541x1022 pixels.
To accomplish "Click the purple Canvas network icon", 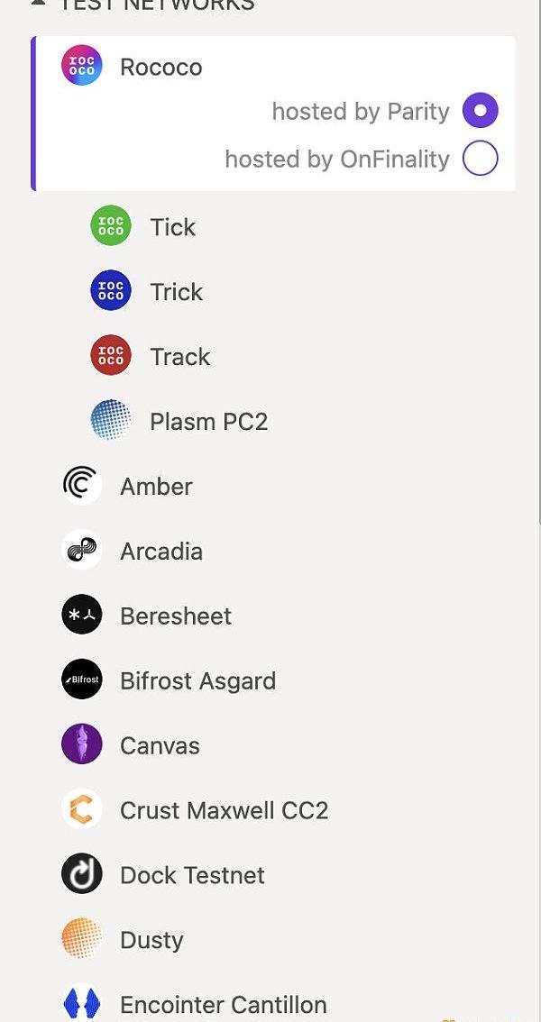I will click(x=81, y=745).
